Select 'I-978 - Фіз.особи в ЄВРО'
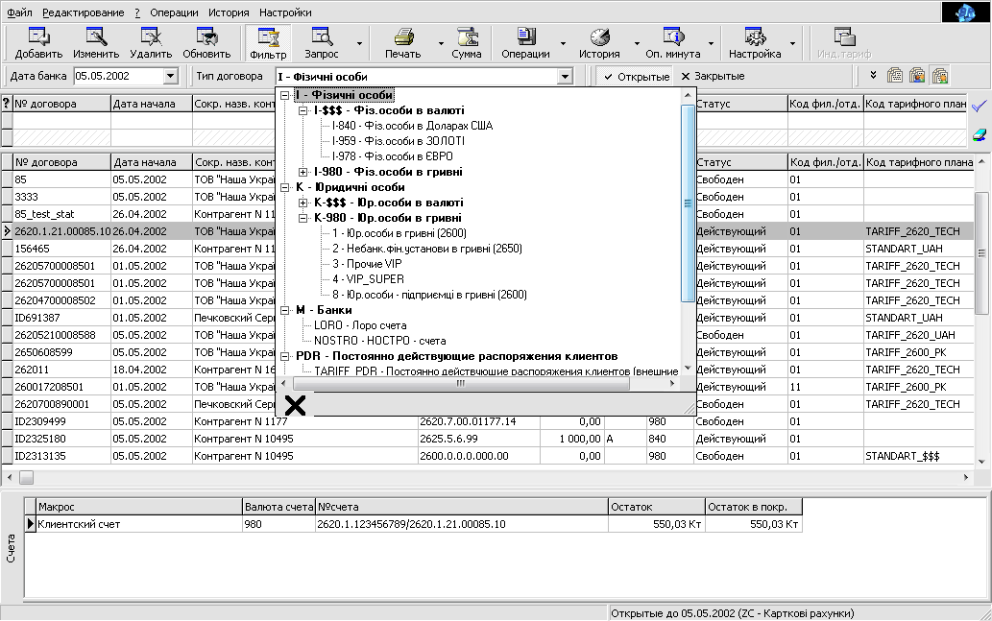Image resolution: width=992 pixels, height=621 pixels. [x=393, y=156]
